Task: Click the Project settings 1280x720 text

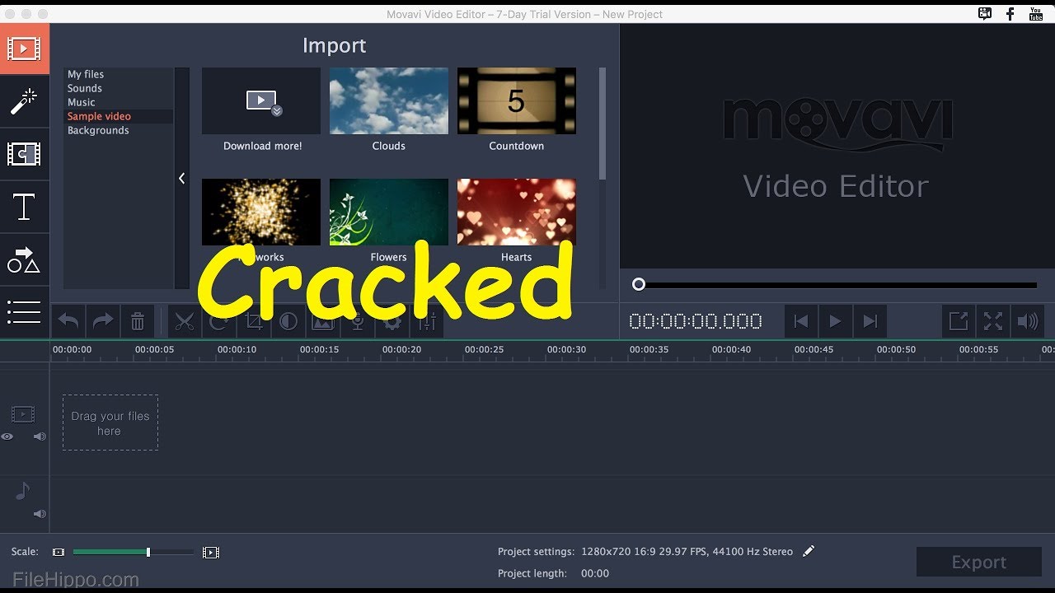Action: point(687,552)
